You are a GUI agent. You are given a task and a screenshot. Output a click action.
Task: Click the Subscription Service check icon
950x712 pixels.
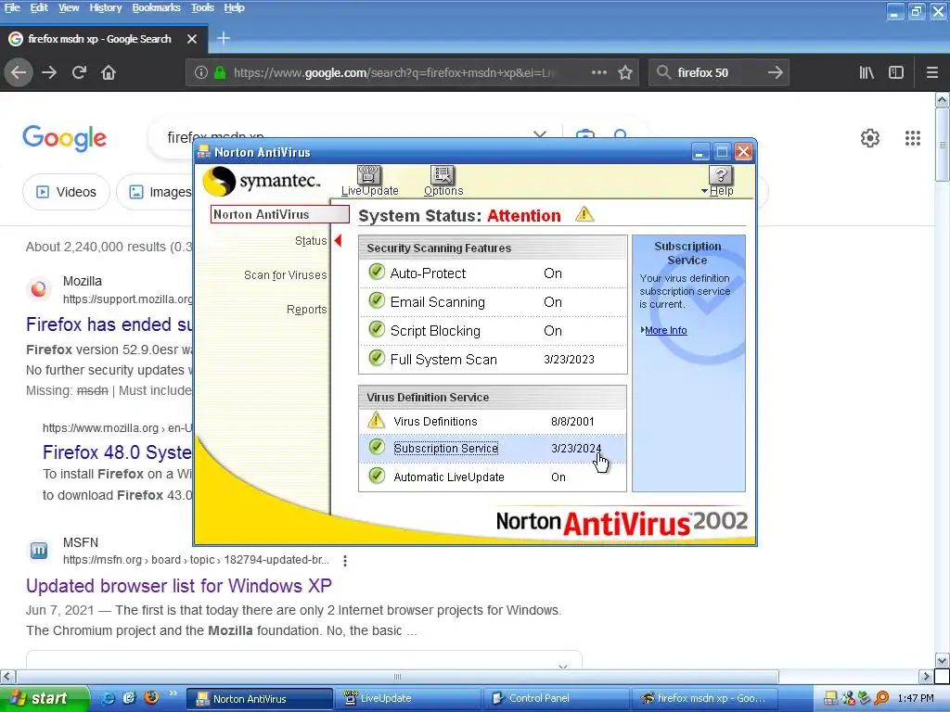coord(377,447)
